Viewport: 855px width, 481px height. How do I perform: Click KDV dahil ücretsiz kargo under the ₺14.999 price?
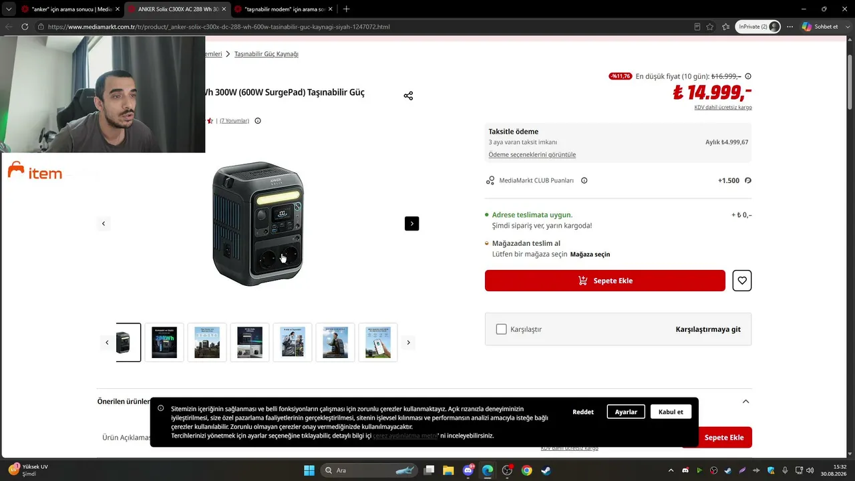(x=723, y=108)
